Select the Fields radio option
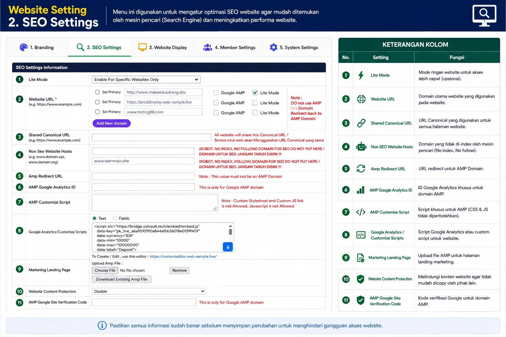This screenshot has width=506, height=337. point(115,218)
